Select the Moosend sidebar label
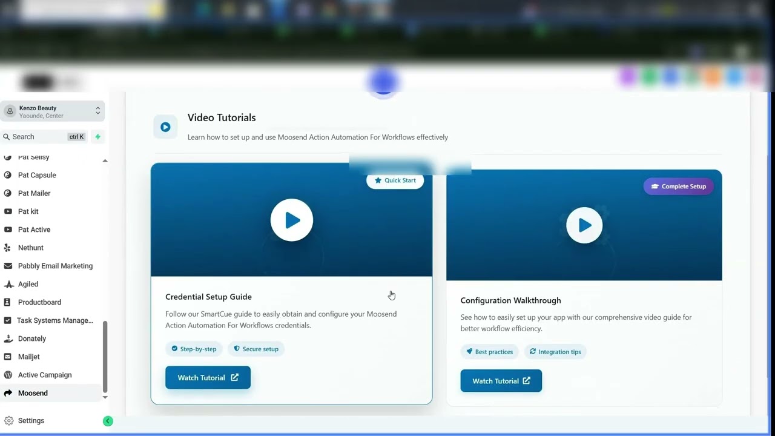Image resolution: width=775 pixels, height=436 pixels. click(x=33, y=393)
